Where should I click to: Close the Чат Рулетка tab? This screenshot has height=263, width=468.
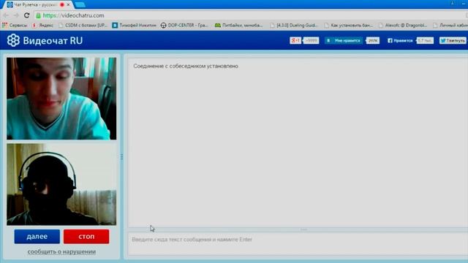coord(68,5)
